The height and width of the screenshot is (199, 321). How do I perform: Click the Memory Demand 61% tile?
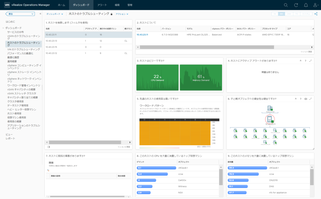coord(201,78)
